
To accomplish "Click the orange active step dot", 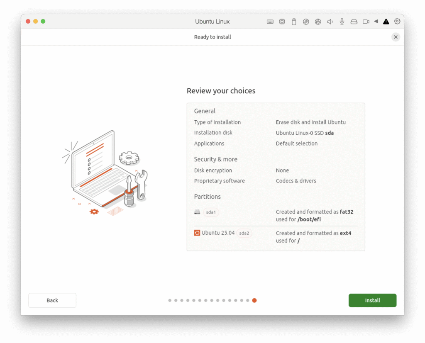I will 254,300.
